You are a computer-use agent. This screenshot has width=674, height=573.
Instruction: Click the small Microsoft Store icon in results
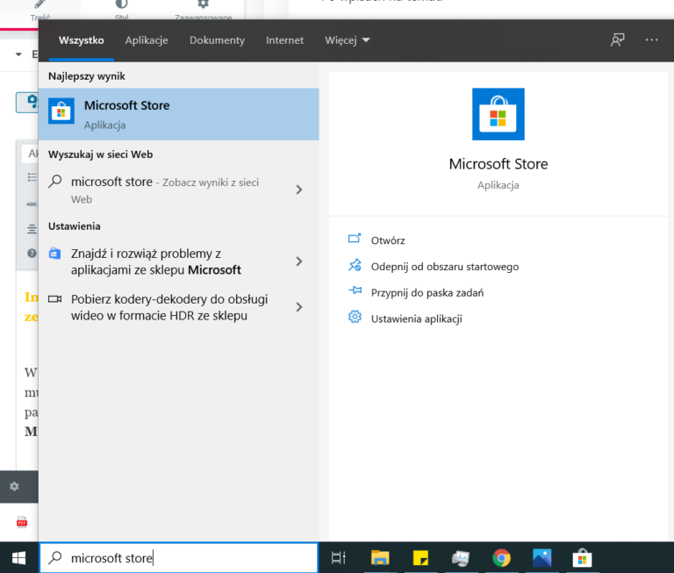pos(61,111)
